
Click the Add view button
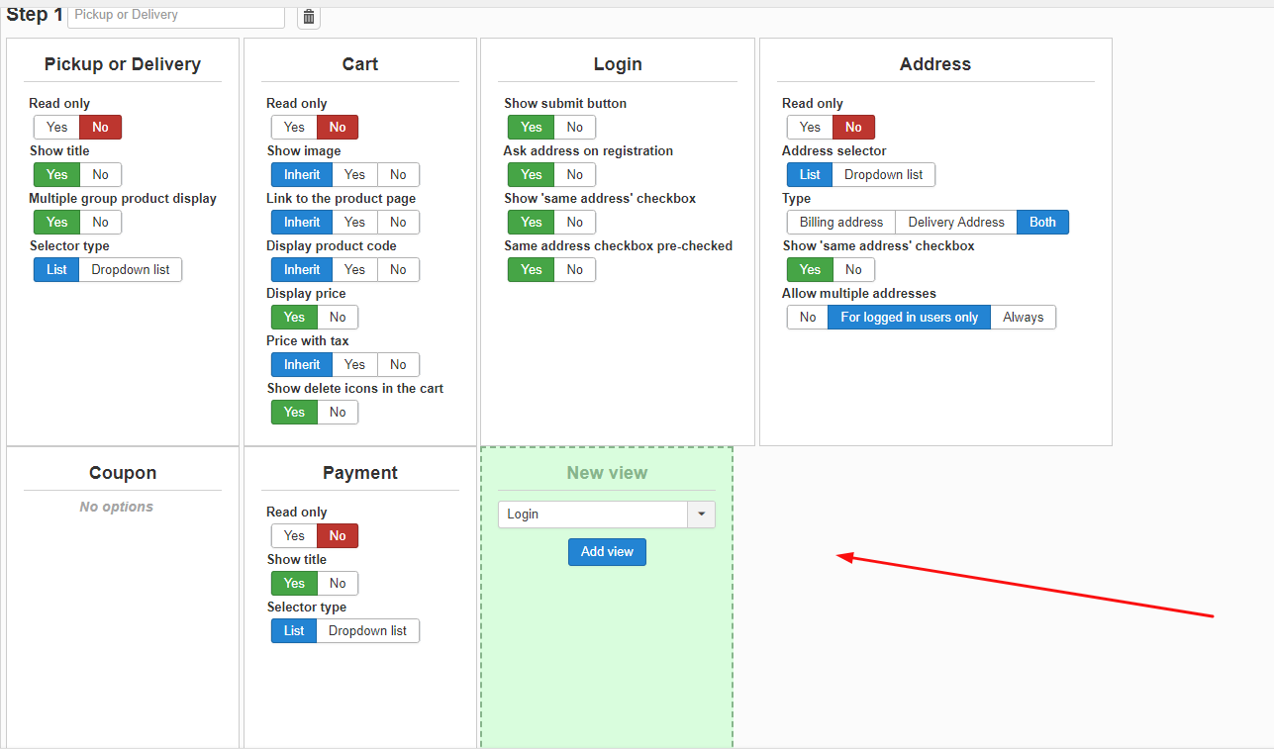click(x=607, y=552)
